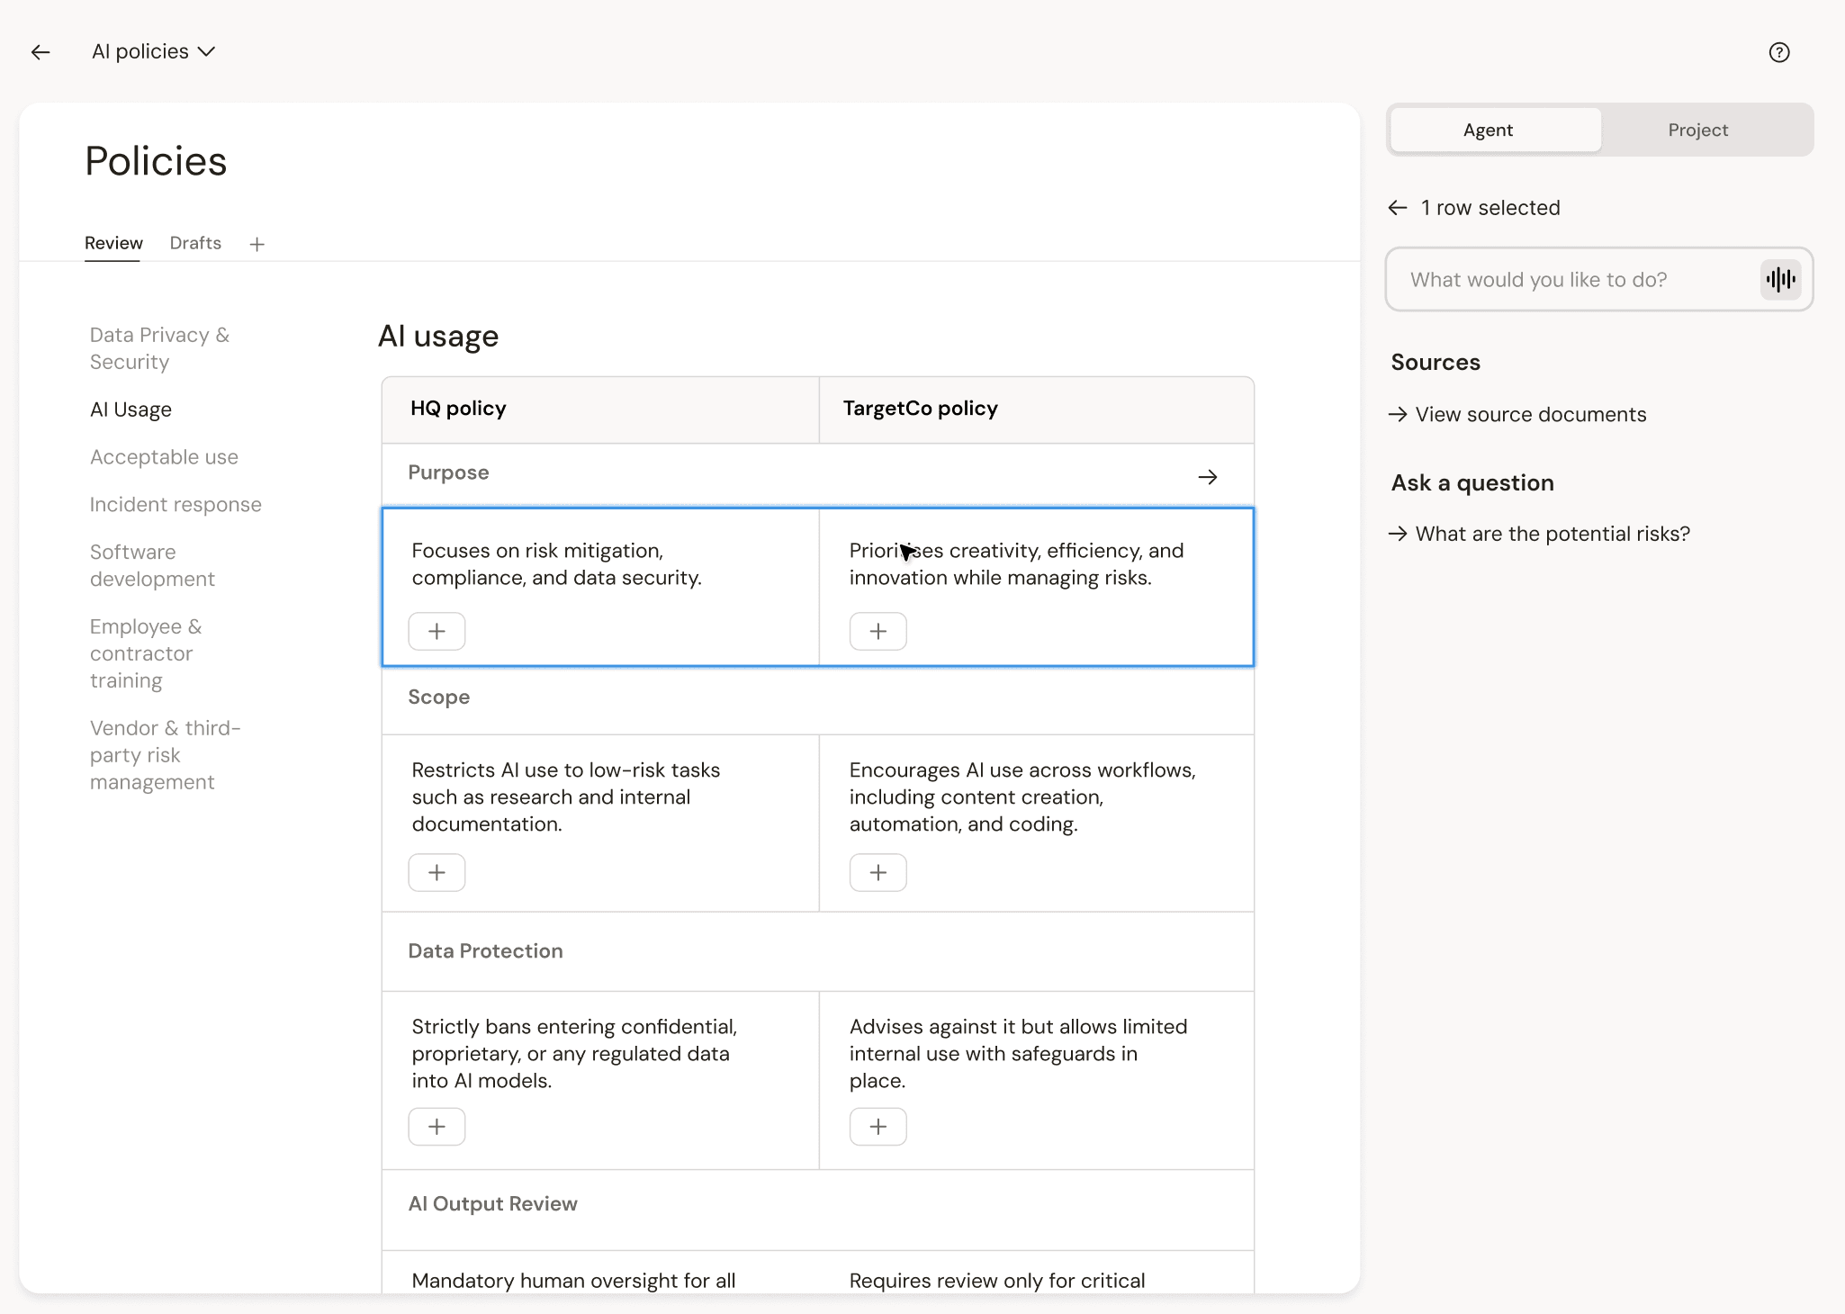
Task: Add item under HQ Scope cell
Action: (x=436, y=873)
